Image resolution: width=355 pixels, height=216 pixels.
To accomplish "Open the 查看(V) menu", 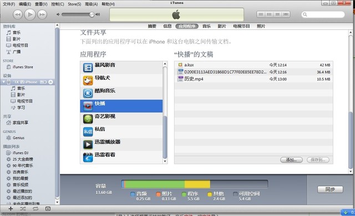I will [41, 4].
